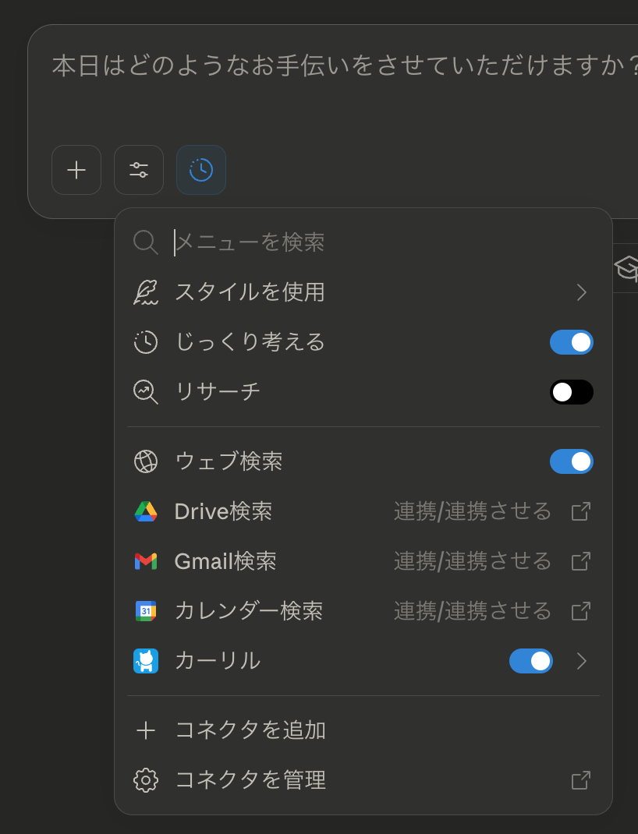Turn off the ウェブ検索 toggle
The width and height of the screenshot is (638, 834).
[x=572, y=461]
